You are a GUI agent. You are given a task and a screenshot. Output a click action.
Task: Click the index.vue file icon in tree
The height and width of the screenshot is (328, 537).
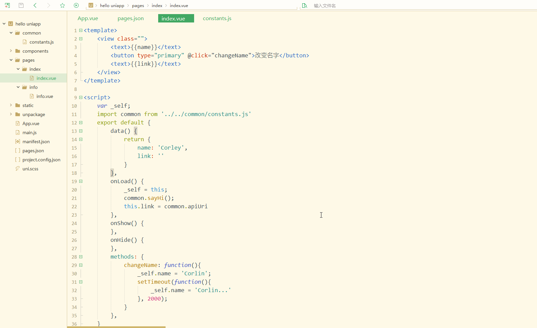pos(32,78)
